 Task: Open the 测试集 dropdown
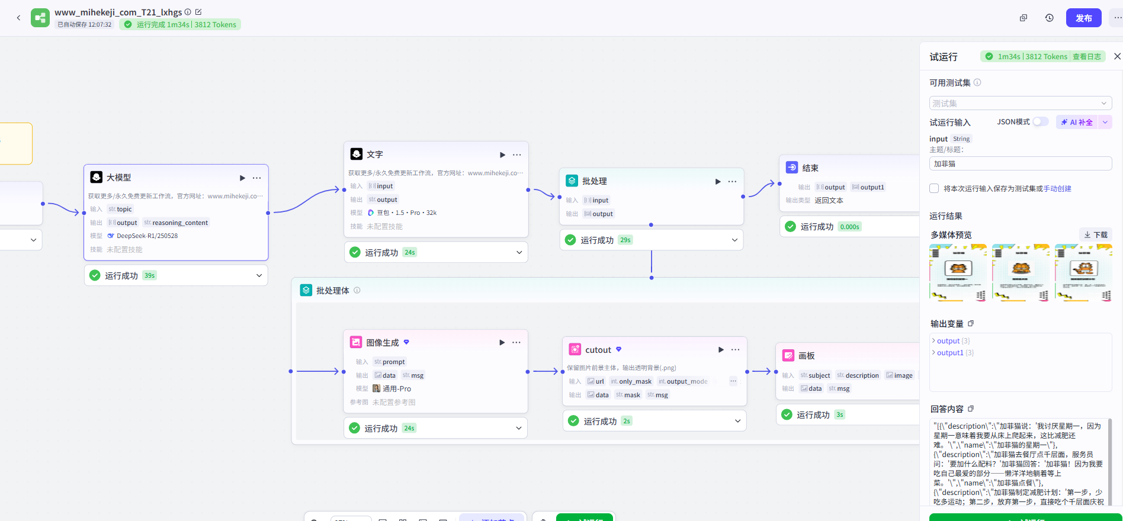click(x=1020, y=103)
